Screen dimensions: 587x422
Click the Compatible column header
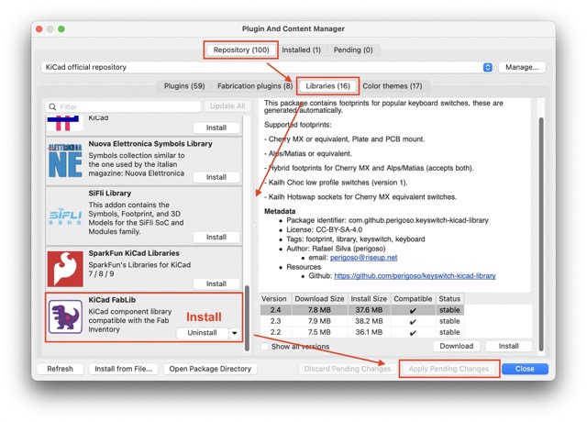click(x=413, y=299)
